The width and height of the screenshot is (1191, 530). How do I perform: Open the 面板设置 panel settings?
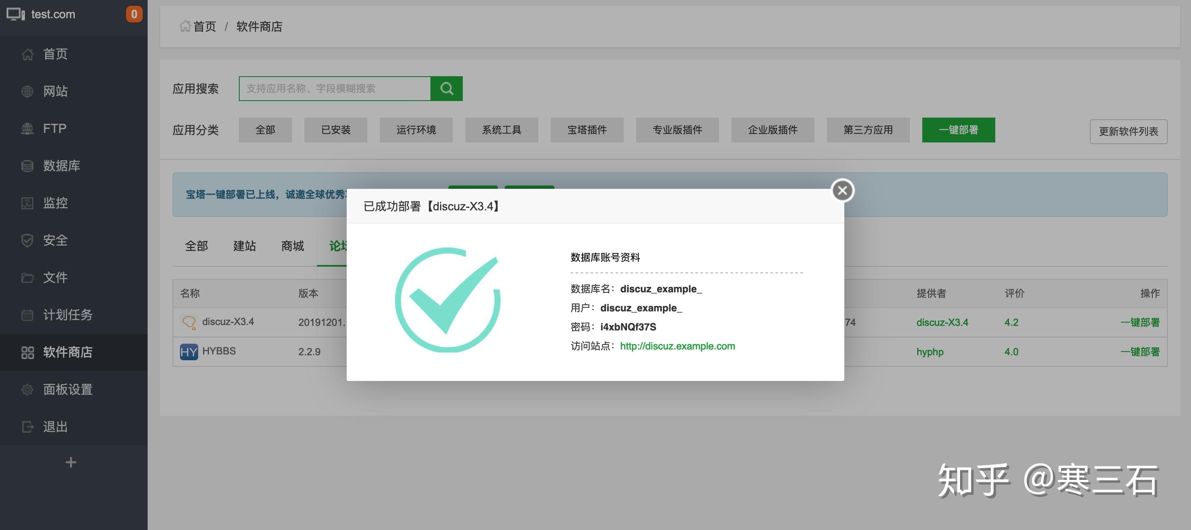pos(68,389)
